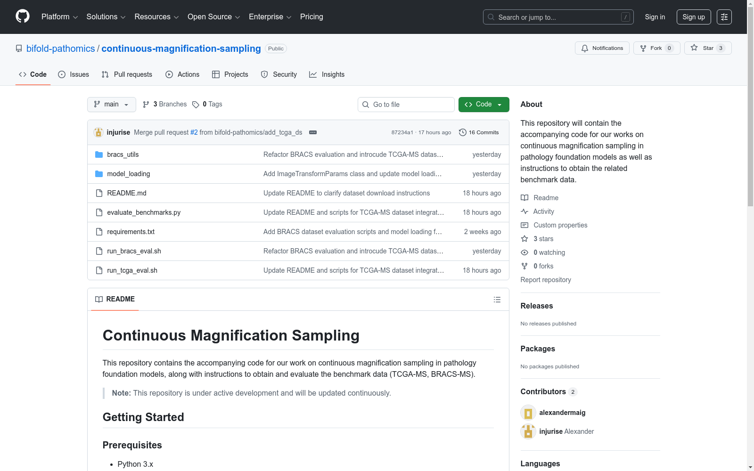Open the continuous-magnification-sampling repository link

coord(181,49)
